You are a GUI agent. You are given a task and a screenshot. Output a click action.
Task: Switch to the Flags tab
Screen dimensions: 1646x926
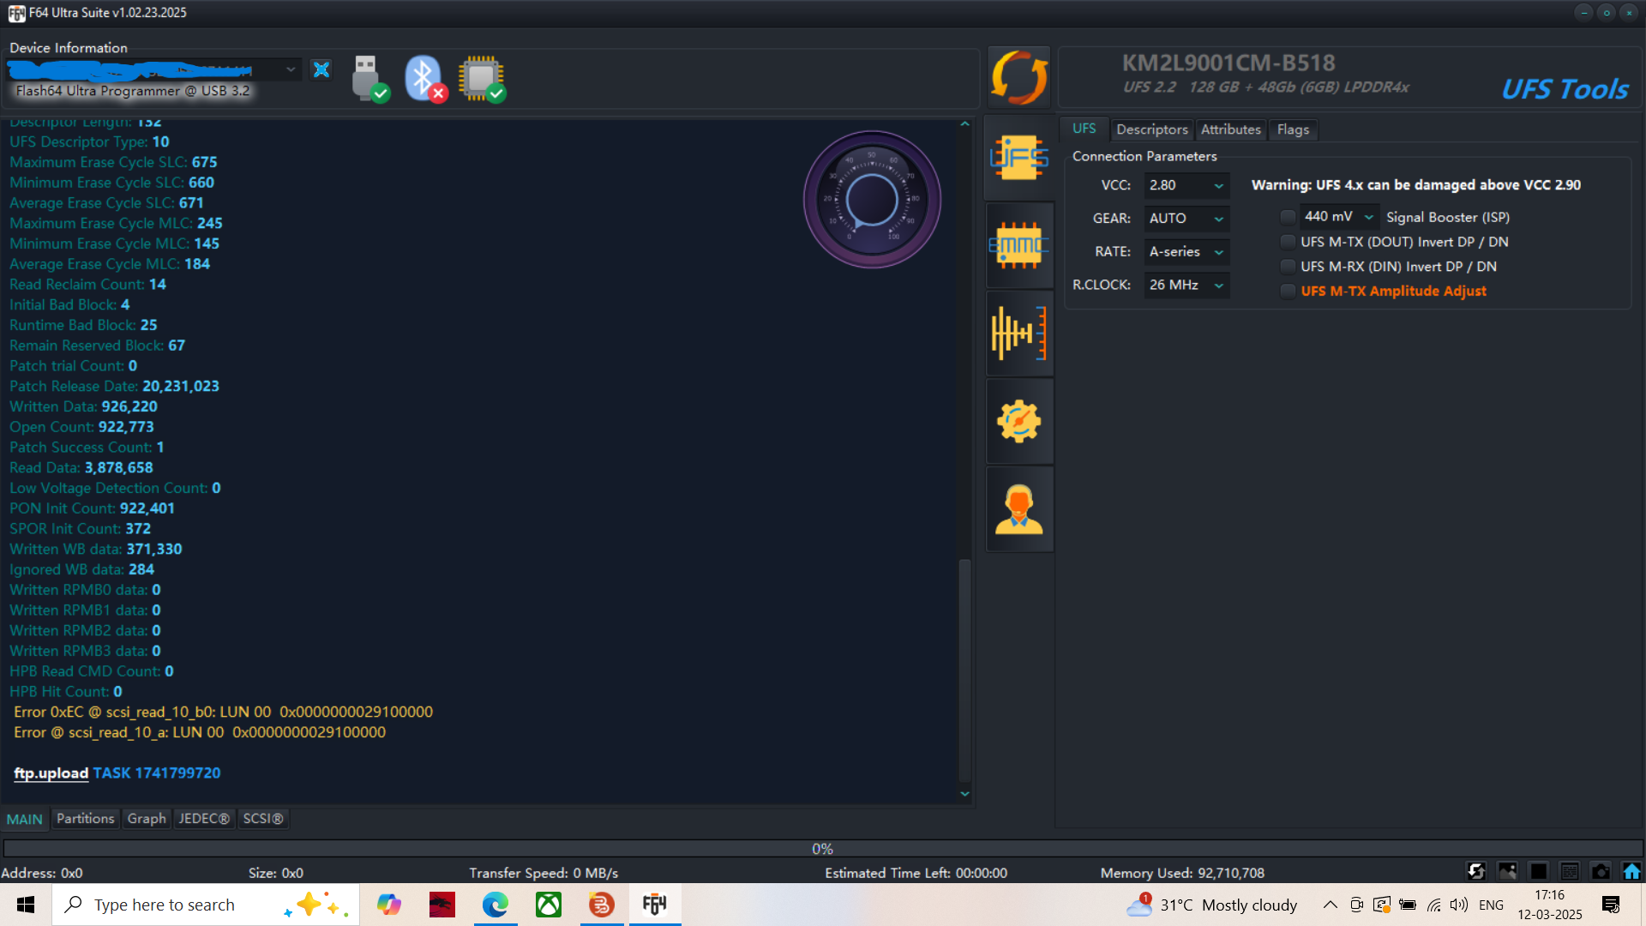[1293, 129]
